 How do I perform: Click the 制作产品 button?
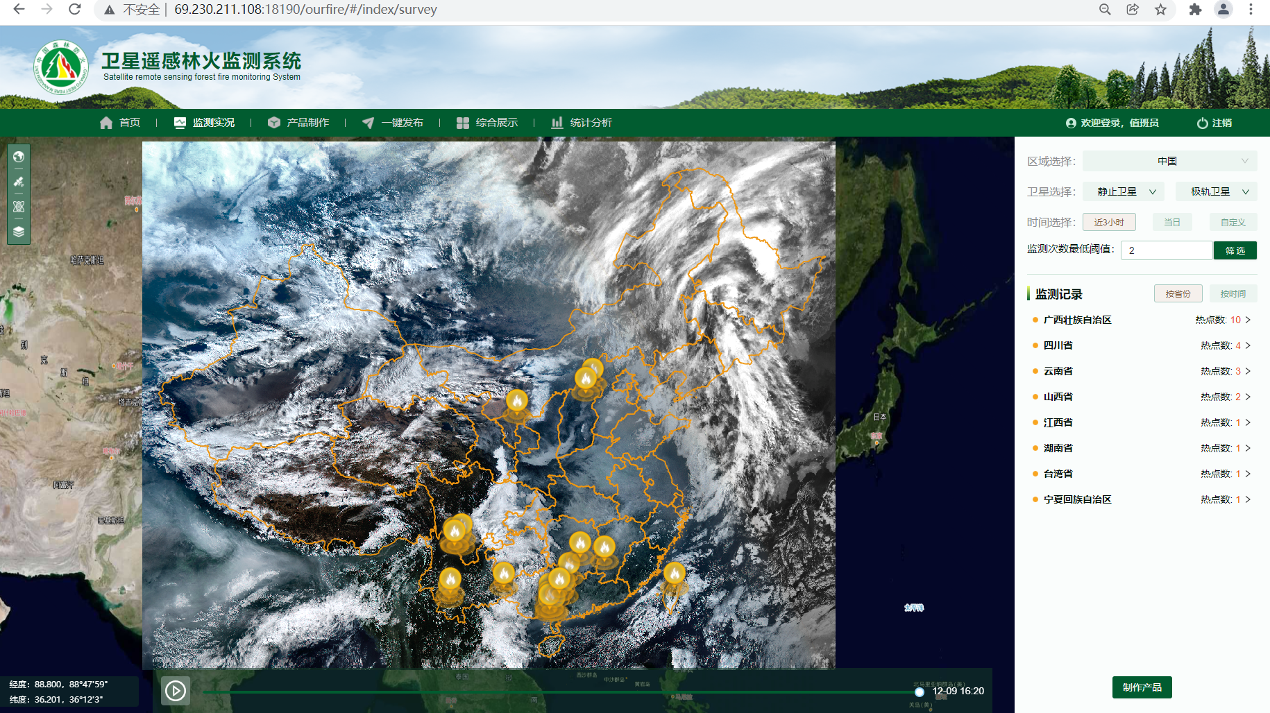tap(1142, 687)
